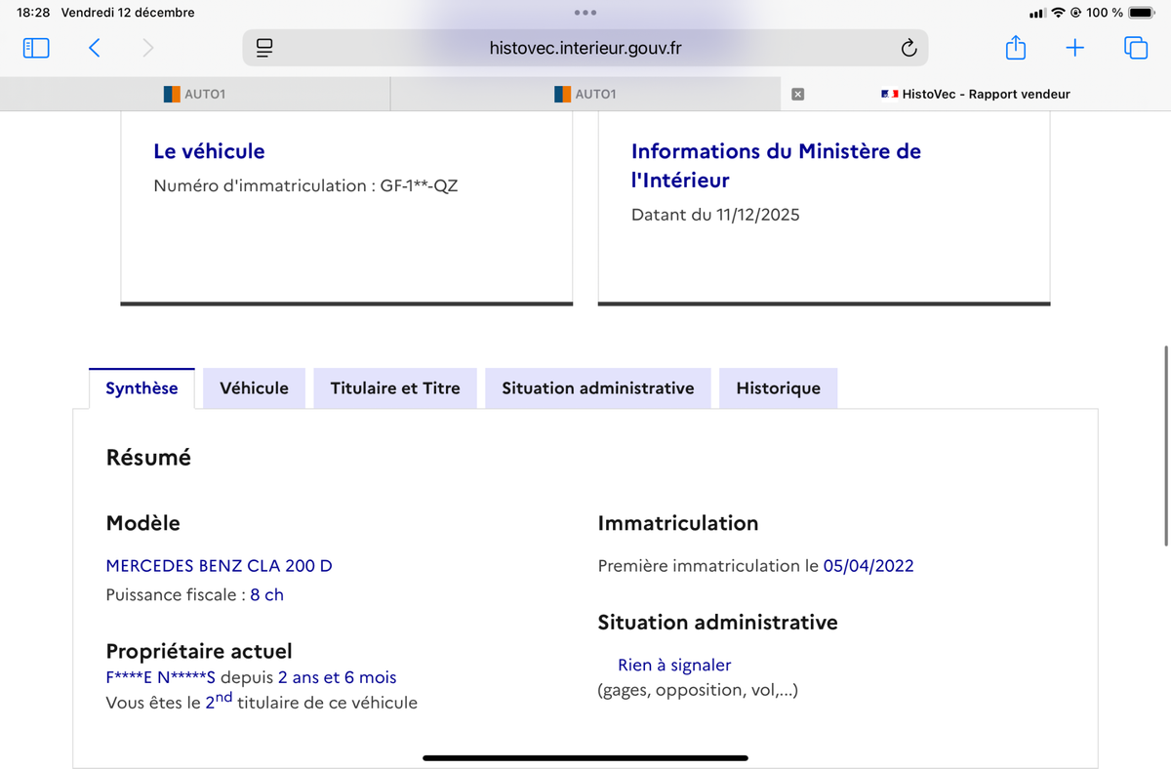Screen dimensions: 1171x769
Task: Switch to the second AUTO1 tab
Action: pos(585,95)
